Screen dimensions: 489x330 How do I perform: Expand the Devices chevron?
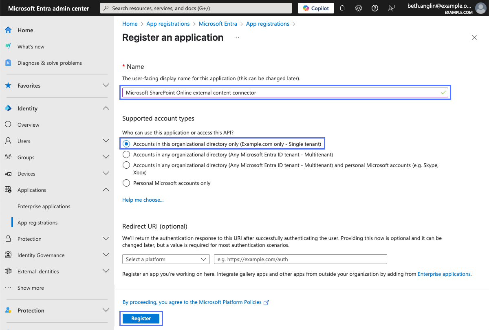pyautogui.click(x=106, y=174)
